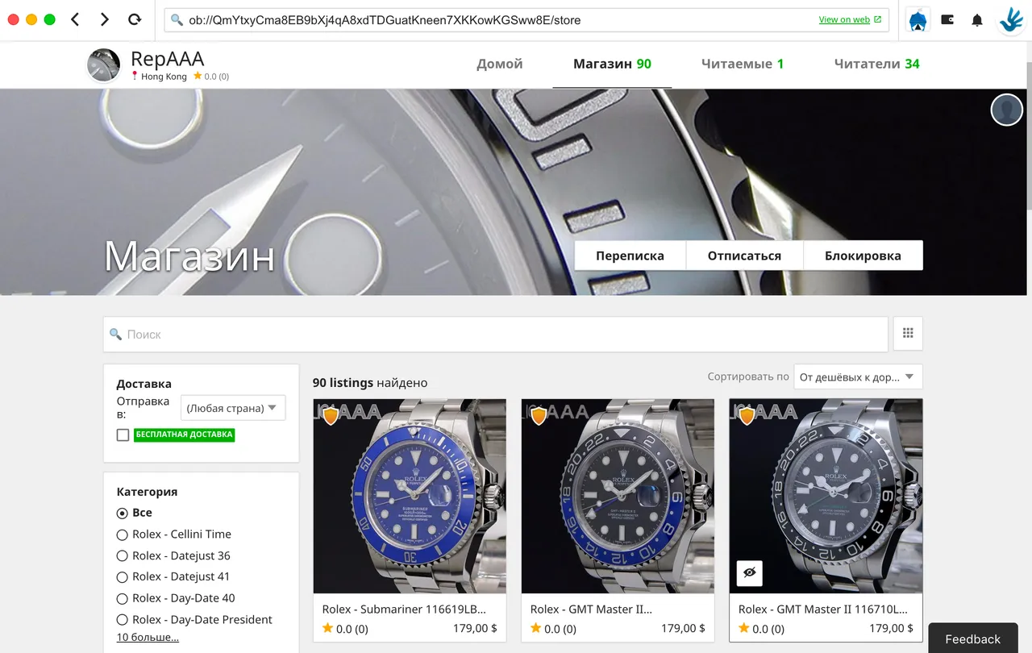The image size is (1032, 653).
Task: Click the Блокировка button
Action: point(863,256)
